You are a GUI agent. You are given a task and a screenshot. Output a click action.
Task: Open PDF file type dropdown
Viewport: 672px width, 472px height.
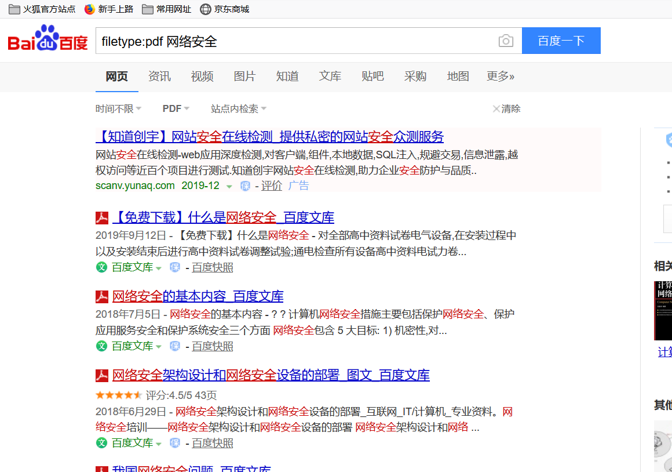(x=176, y=108)
